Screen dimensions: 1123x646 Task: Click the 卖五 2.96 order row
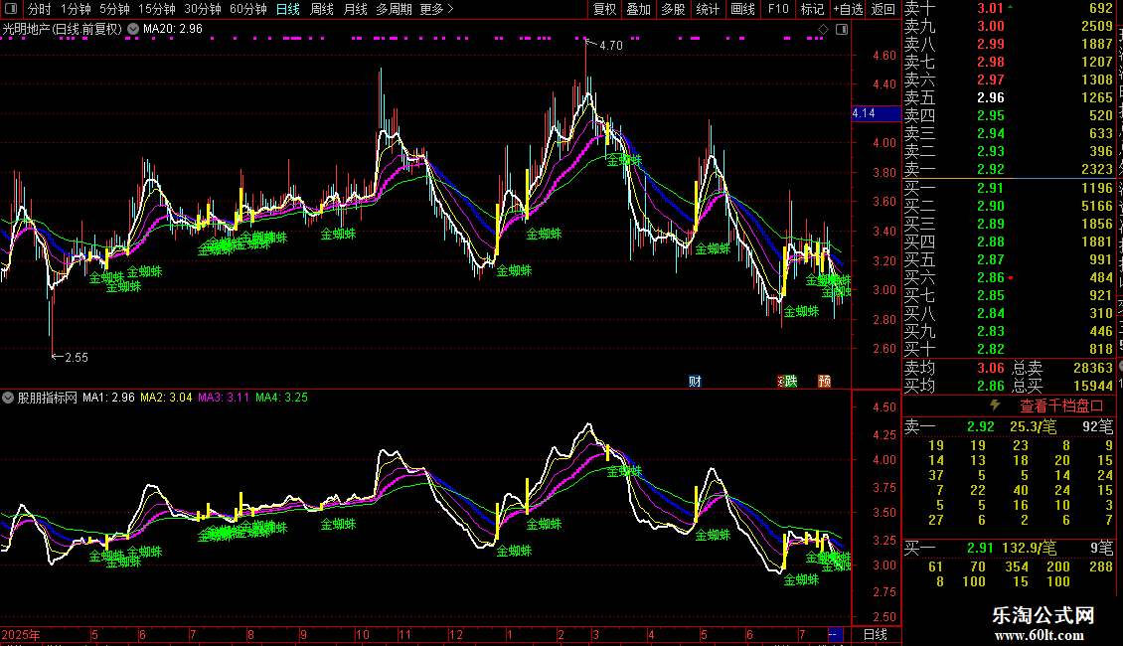tap(1009, 97)
